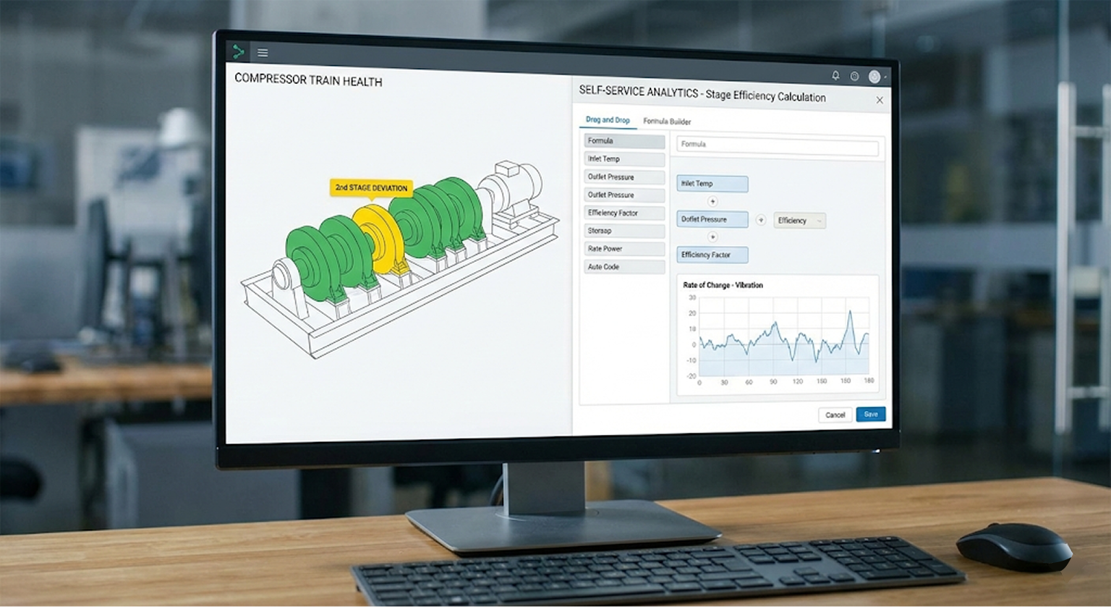This screenshot has width=1111, height=607.
Task: Select Auto Code in the variable list
Action: [x=623, y=267]
